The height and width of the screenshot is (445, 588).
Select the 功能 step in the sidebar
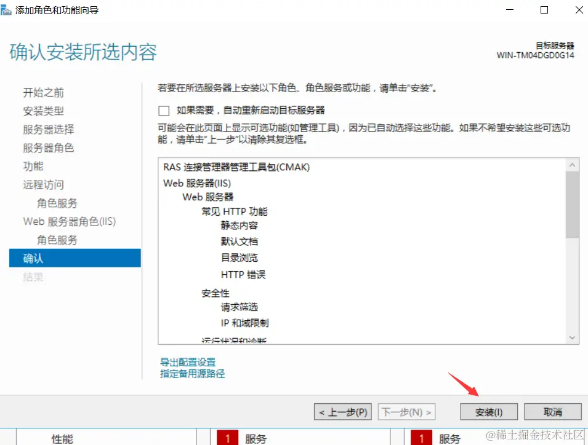(x=33, y=166)
